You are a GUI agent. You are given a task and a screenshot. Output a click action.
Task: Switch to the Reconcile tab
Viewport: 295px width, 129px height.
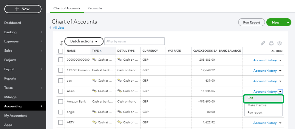click(x=94, y=8)
